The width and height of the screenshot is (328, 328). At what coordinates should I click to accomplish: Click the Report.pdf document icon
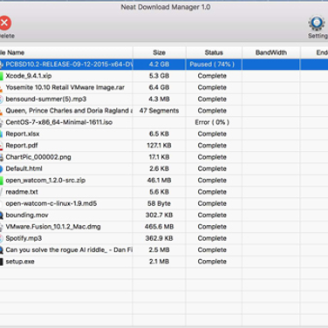click(2, 146)
